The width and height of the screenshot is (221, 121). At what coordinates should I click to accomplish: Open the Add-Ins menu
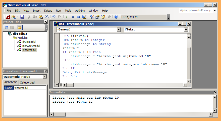click(x=80, y=11)
